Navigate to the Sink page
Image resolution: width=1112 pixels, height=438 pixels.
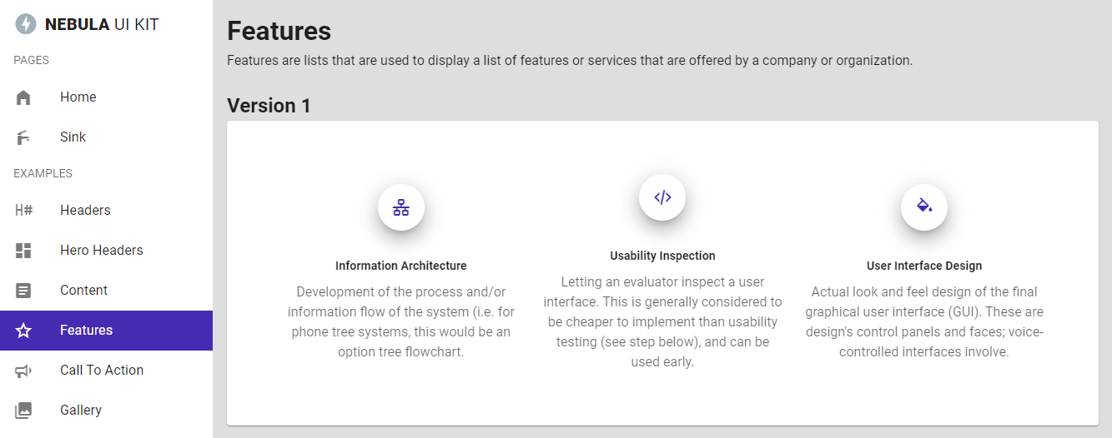coord(73,137)
